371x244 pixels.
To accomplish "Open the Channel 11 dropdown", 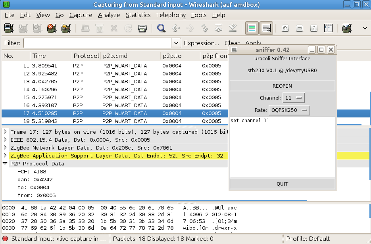I will pos(293,98).
